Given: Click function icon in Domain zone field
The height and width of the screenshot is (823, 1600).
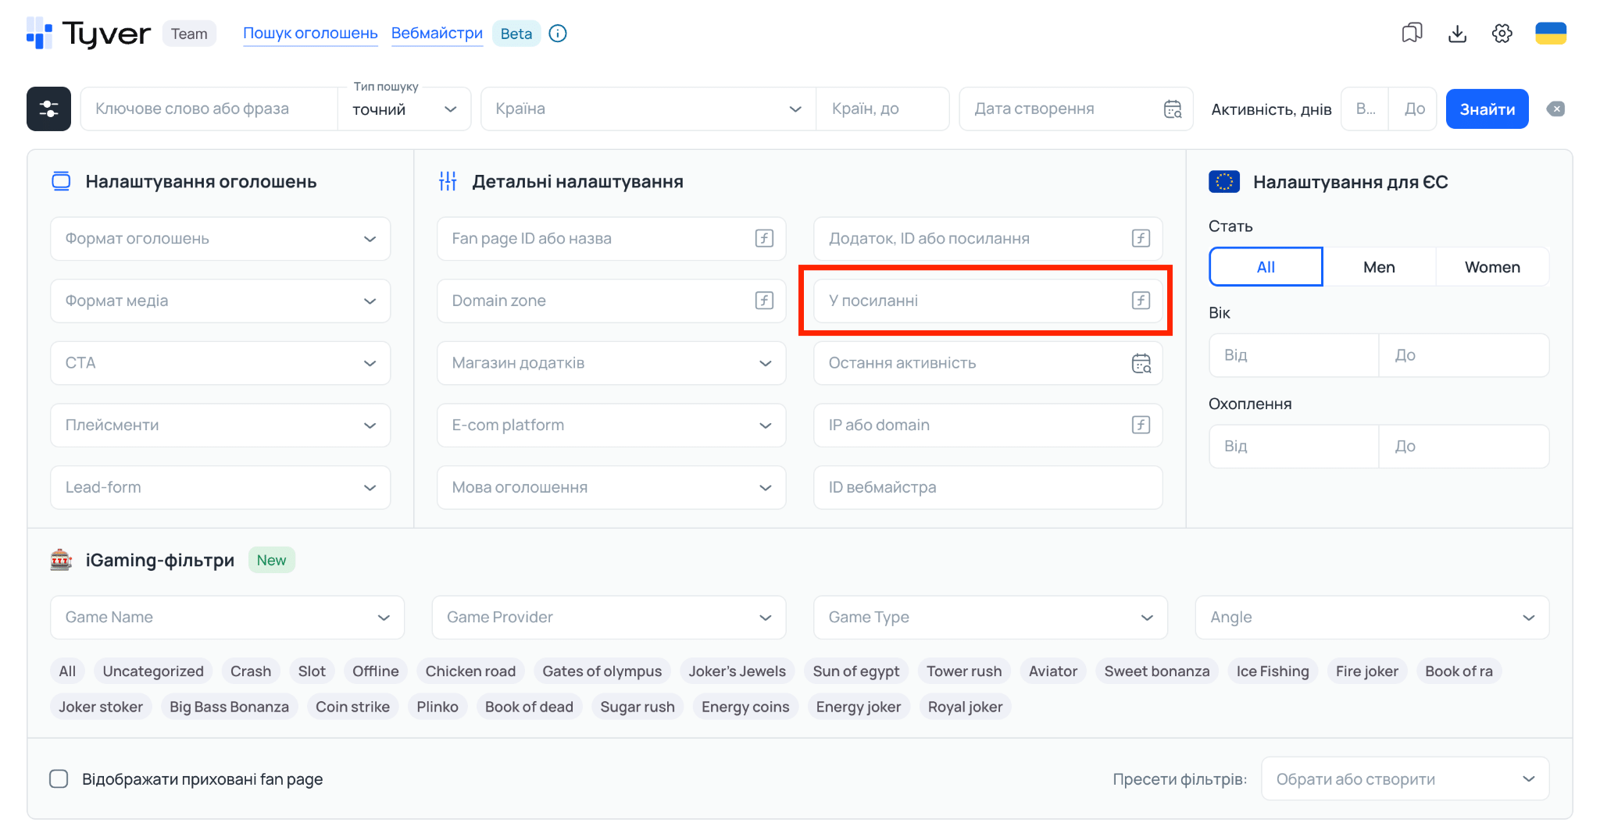Looking at the screenshot, I should [x=764, y=301].
